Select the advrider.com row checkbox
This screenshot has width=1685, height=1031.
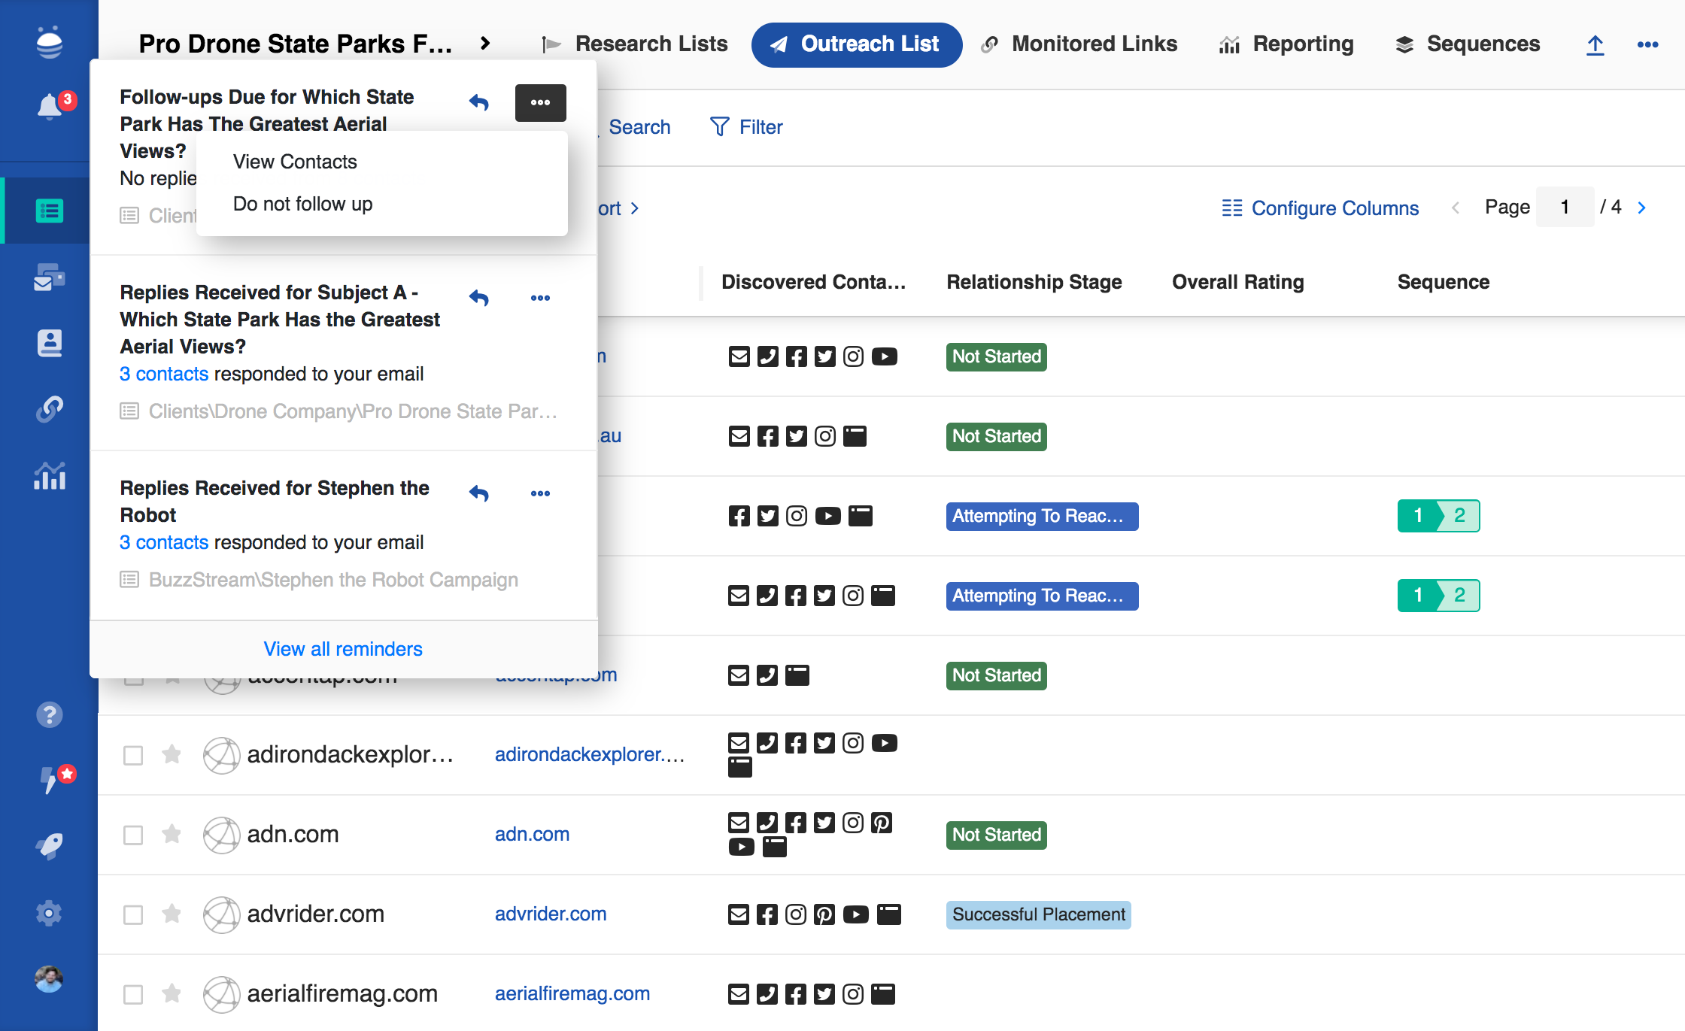(133, 914)
